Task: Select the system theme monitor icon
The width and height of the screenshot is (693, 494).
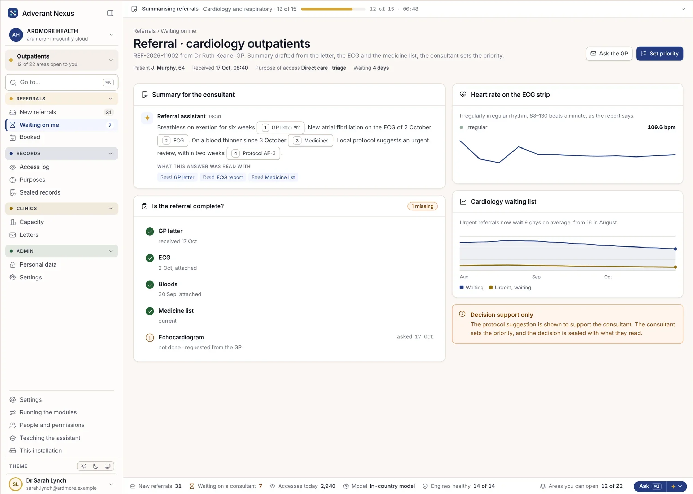Action: click(107, 466)
